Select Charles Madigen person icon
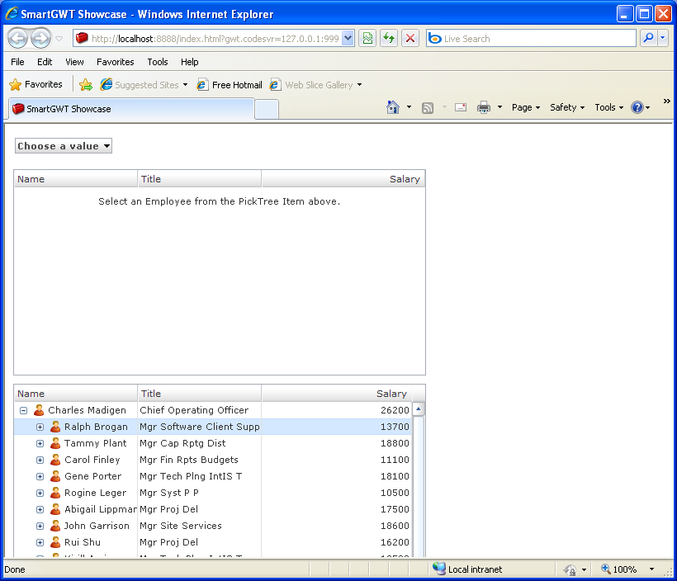Image resolution: width=677 pixels, height=581 pixels. [39, 410]
